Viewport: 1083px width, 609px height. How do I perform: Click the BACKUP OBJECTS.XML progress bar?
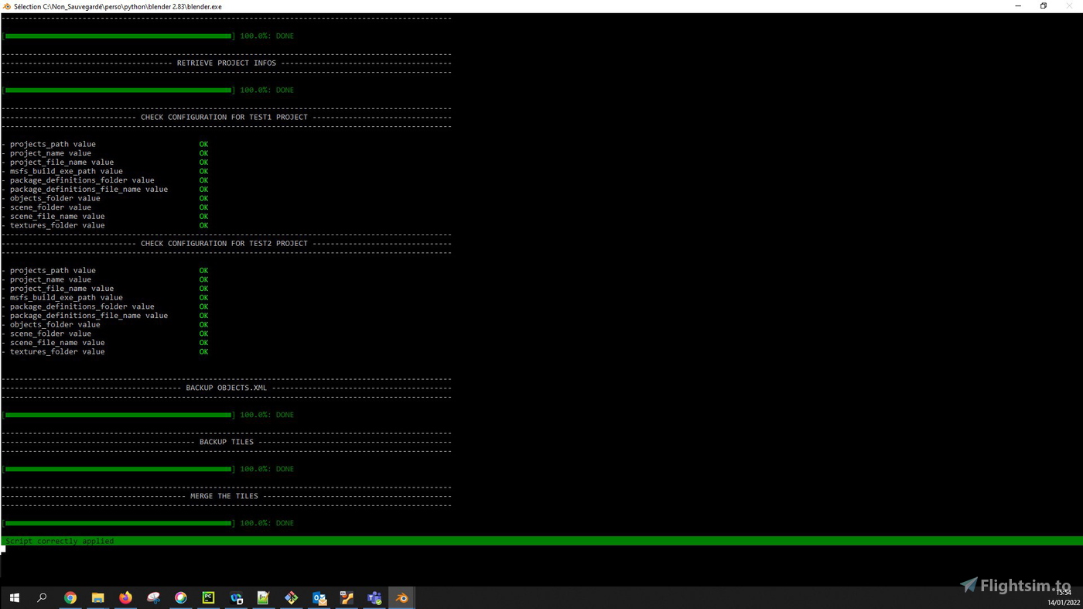click(x=118, y=415)
